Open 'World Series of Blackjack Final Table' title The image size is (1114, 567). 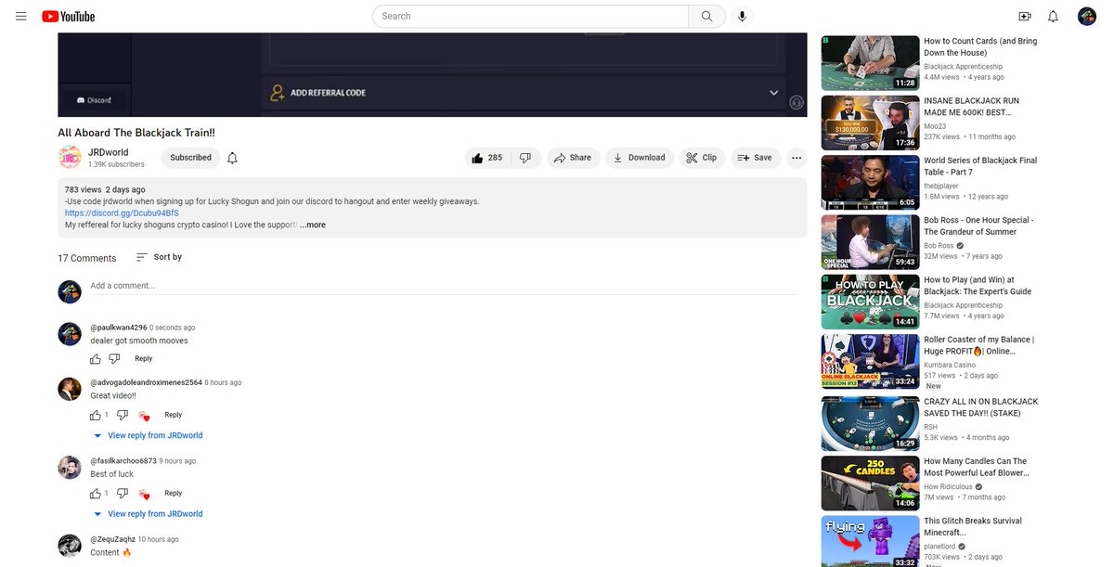click(980, 166)
